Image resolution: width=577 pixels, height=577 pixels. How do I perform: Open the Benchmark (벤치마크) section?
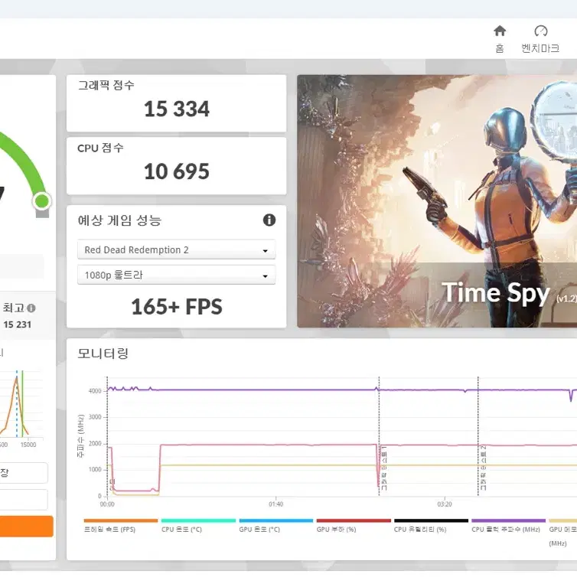coord(540,38)
